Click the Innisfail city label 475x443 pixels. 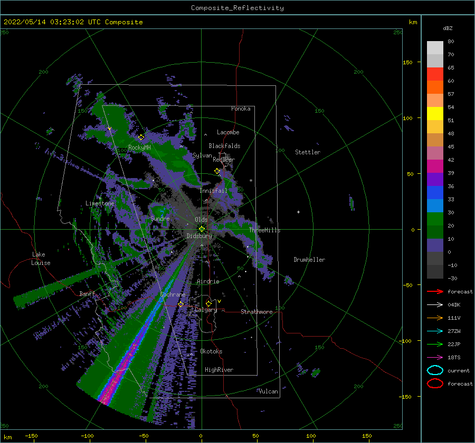pyautogui.click(x=214, y=191)
